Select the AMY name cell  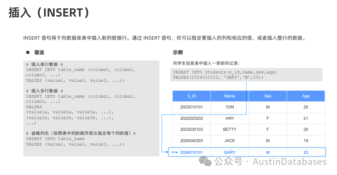click(x=230, y=118)
